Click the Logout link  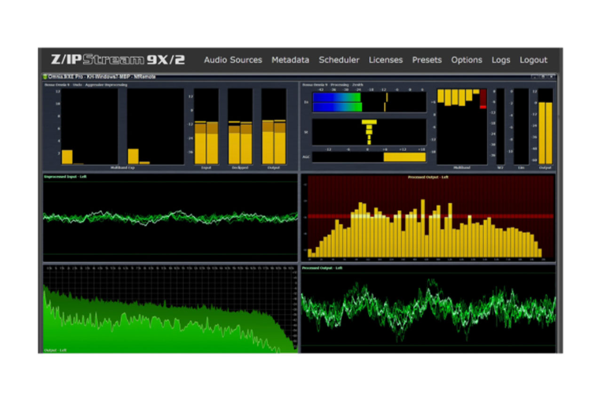click(533, 60)
